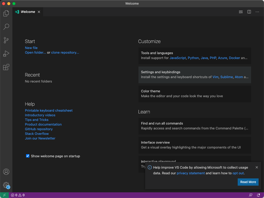This screenshot has width=264, height=198.
Task: Dismiss the usage data notification
Action: pyautogui.click(x=257, y=167)
